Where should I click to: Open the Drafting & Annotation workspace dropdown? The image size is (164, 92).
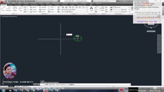pos(47,1)
